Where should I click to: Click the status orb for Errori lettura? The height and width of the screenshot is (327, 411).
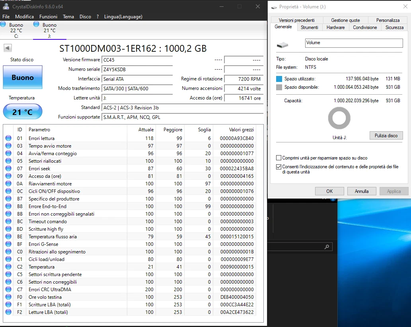[8, 138]
